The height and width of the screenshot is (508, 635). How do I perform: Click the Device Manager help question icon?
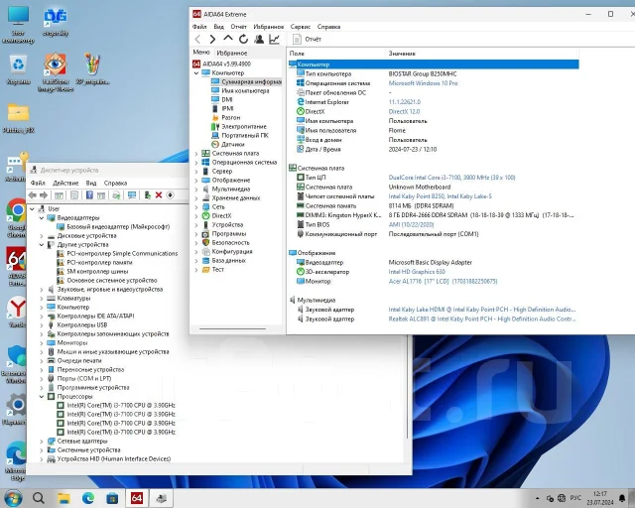[89, 195]
